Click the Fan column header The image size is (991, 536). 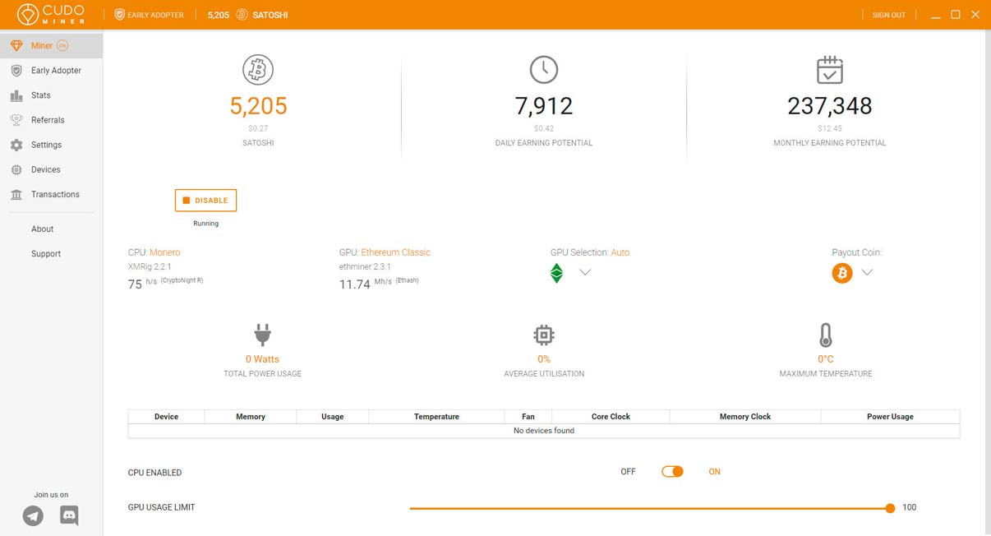coord(528,417)
